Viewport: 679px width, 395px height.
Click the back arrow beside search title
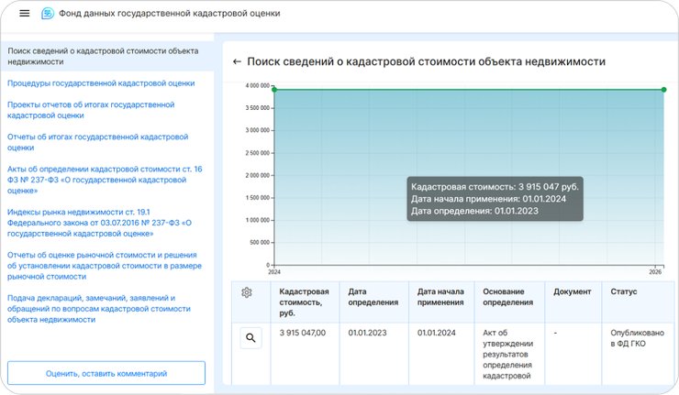(237, 61)
